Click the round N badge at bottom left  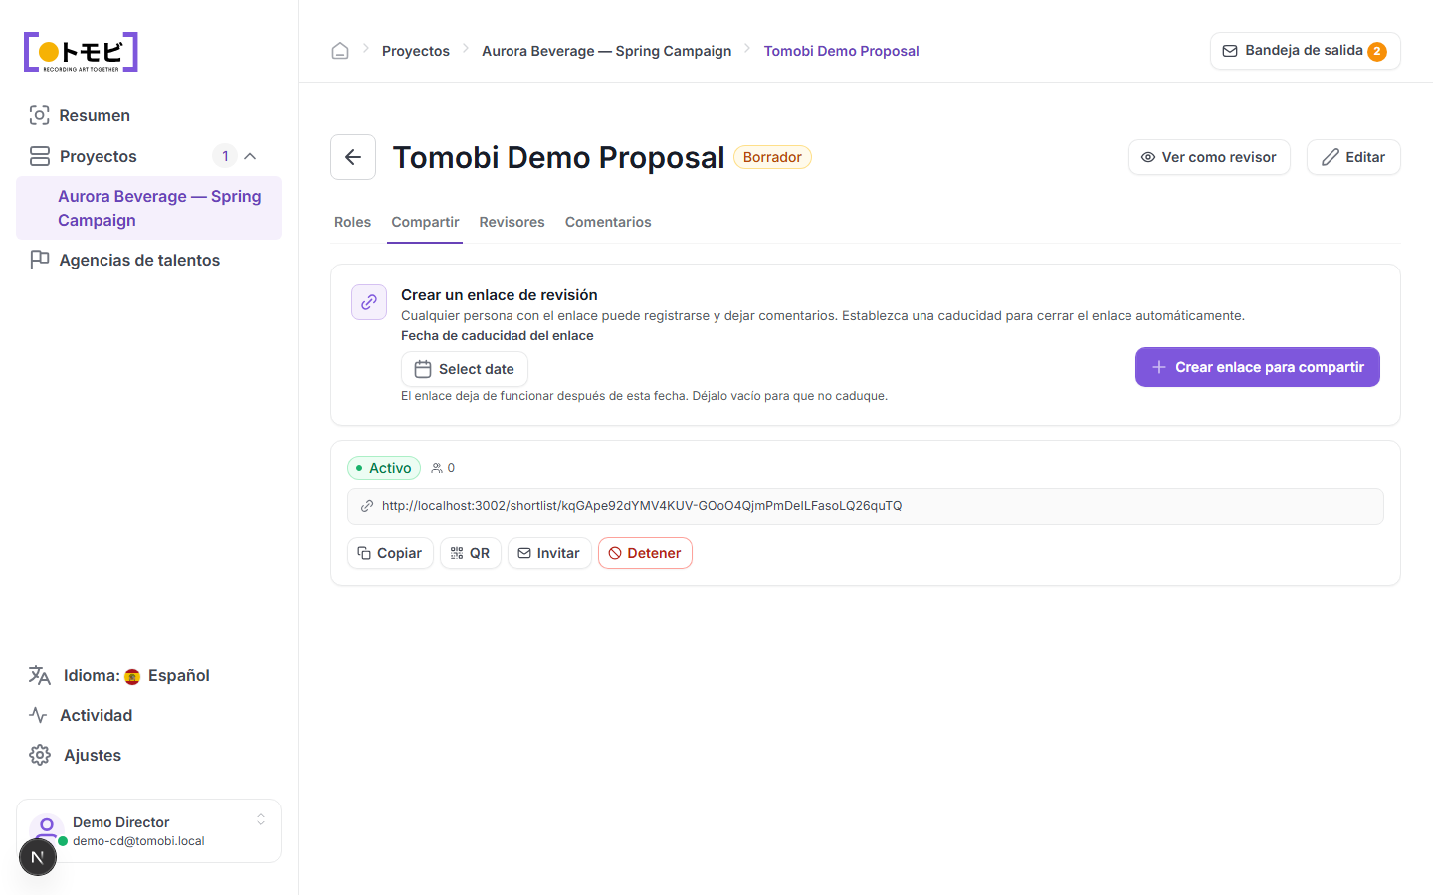pos(38,857)
